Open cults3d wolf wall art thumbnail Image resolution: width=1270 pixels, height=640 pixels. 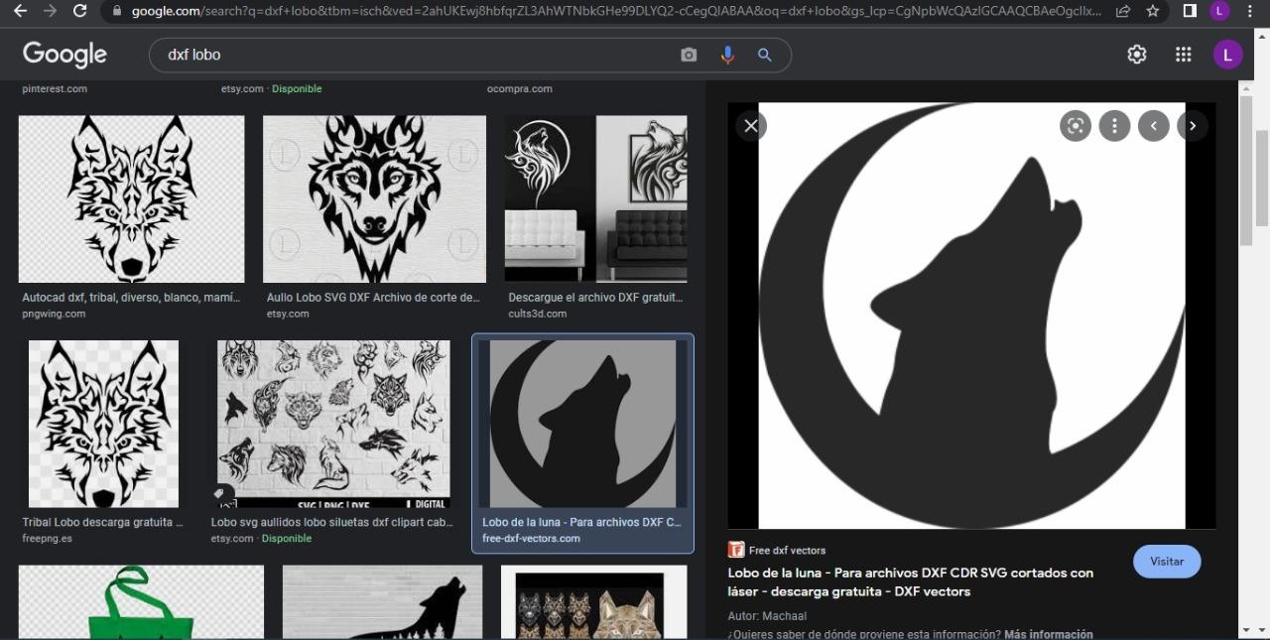tap(596, 199)
